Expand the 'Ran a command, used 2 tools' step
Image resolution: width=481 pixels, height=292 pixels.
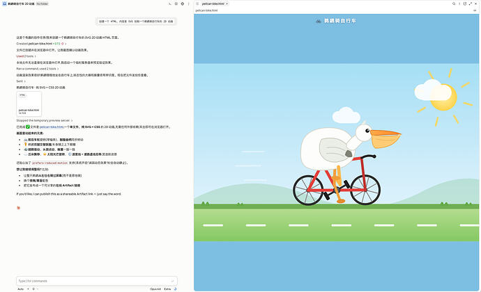[38, 69]
